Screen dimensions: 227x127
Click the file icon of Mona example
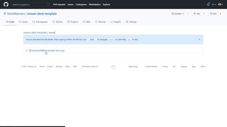(30, 50)
